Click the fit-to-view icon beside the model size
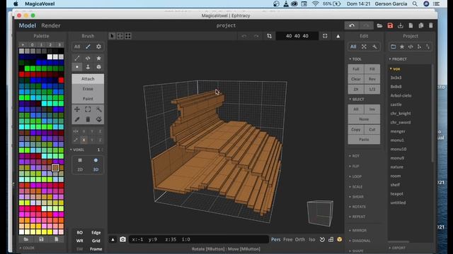Image resolution: width=453 pixels, height=254 pixels. (325, 36)
